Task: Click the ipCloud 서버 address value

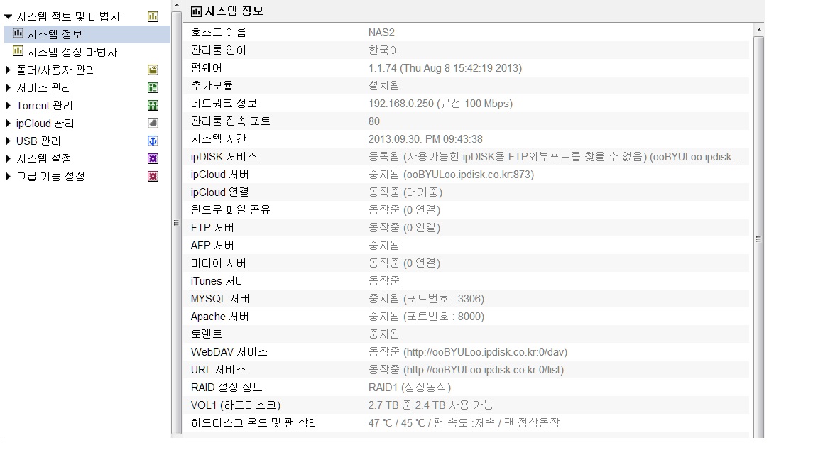Action: coord(452,175)
